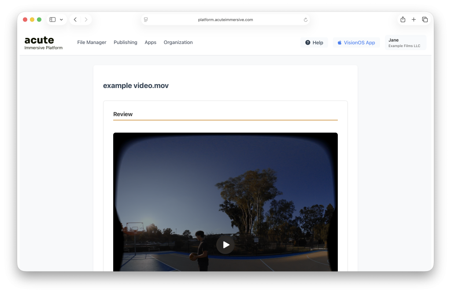
Task: Toggle the Safari sidebar
Action: click(x=52, y=20)
